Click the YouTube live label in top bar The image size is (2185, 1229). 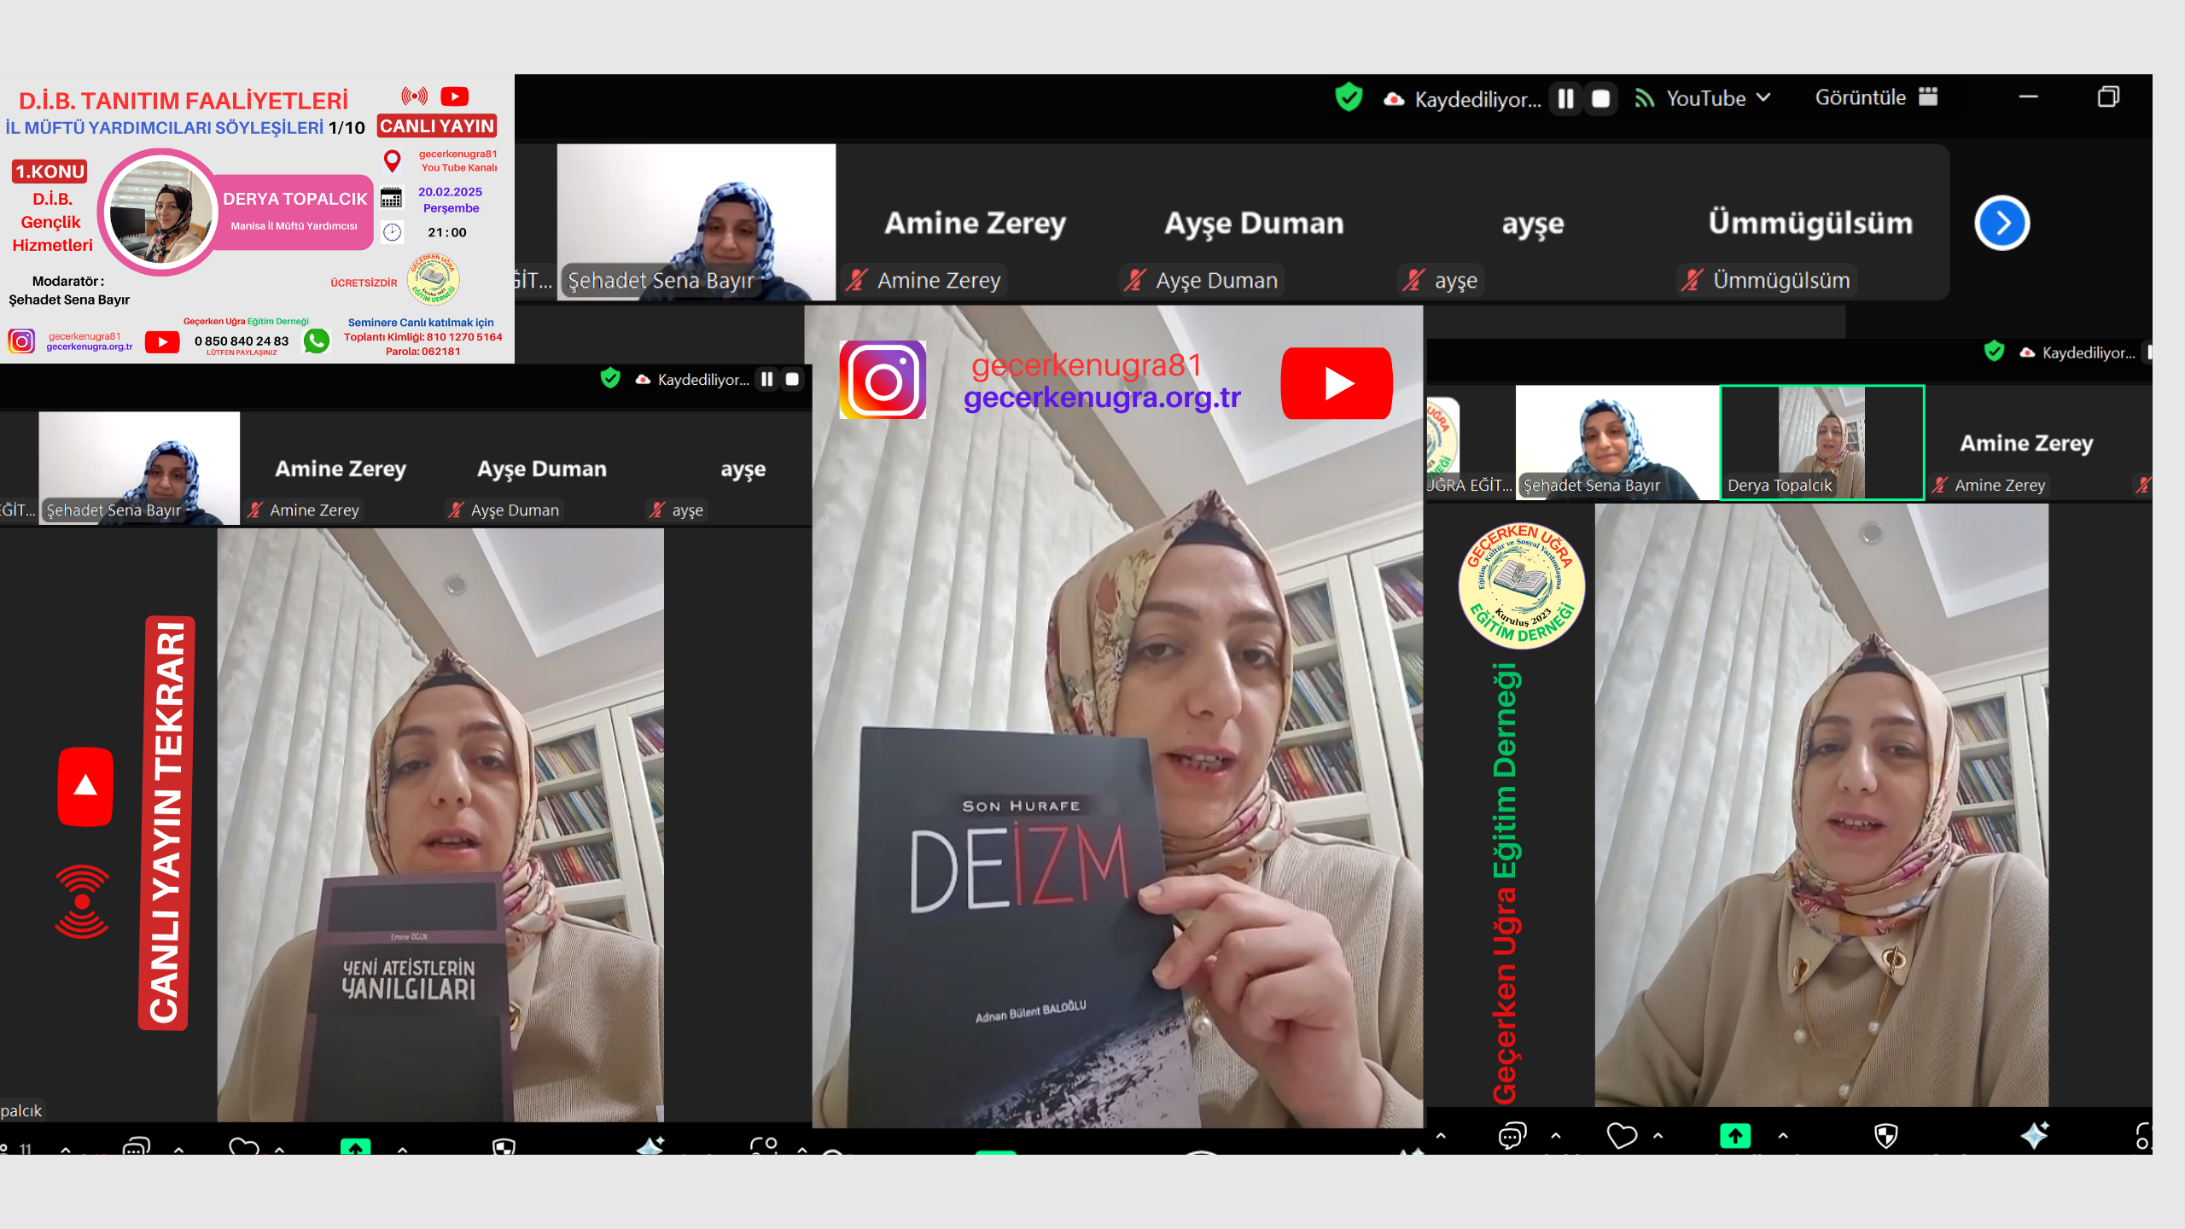click(x=1704, y=98)
